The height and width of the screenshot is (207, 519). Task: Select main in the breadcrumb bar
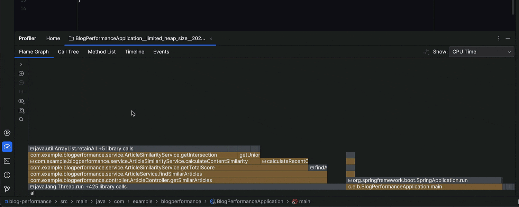[x=303, y=201]
